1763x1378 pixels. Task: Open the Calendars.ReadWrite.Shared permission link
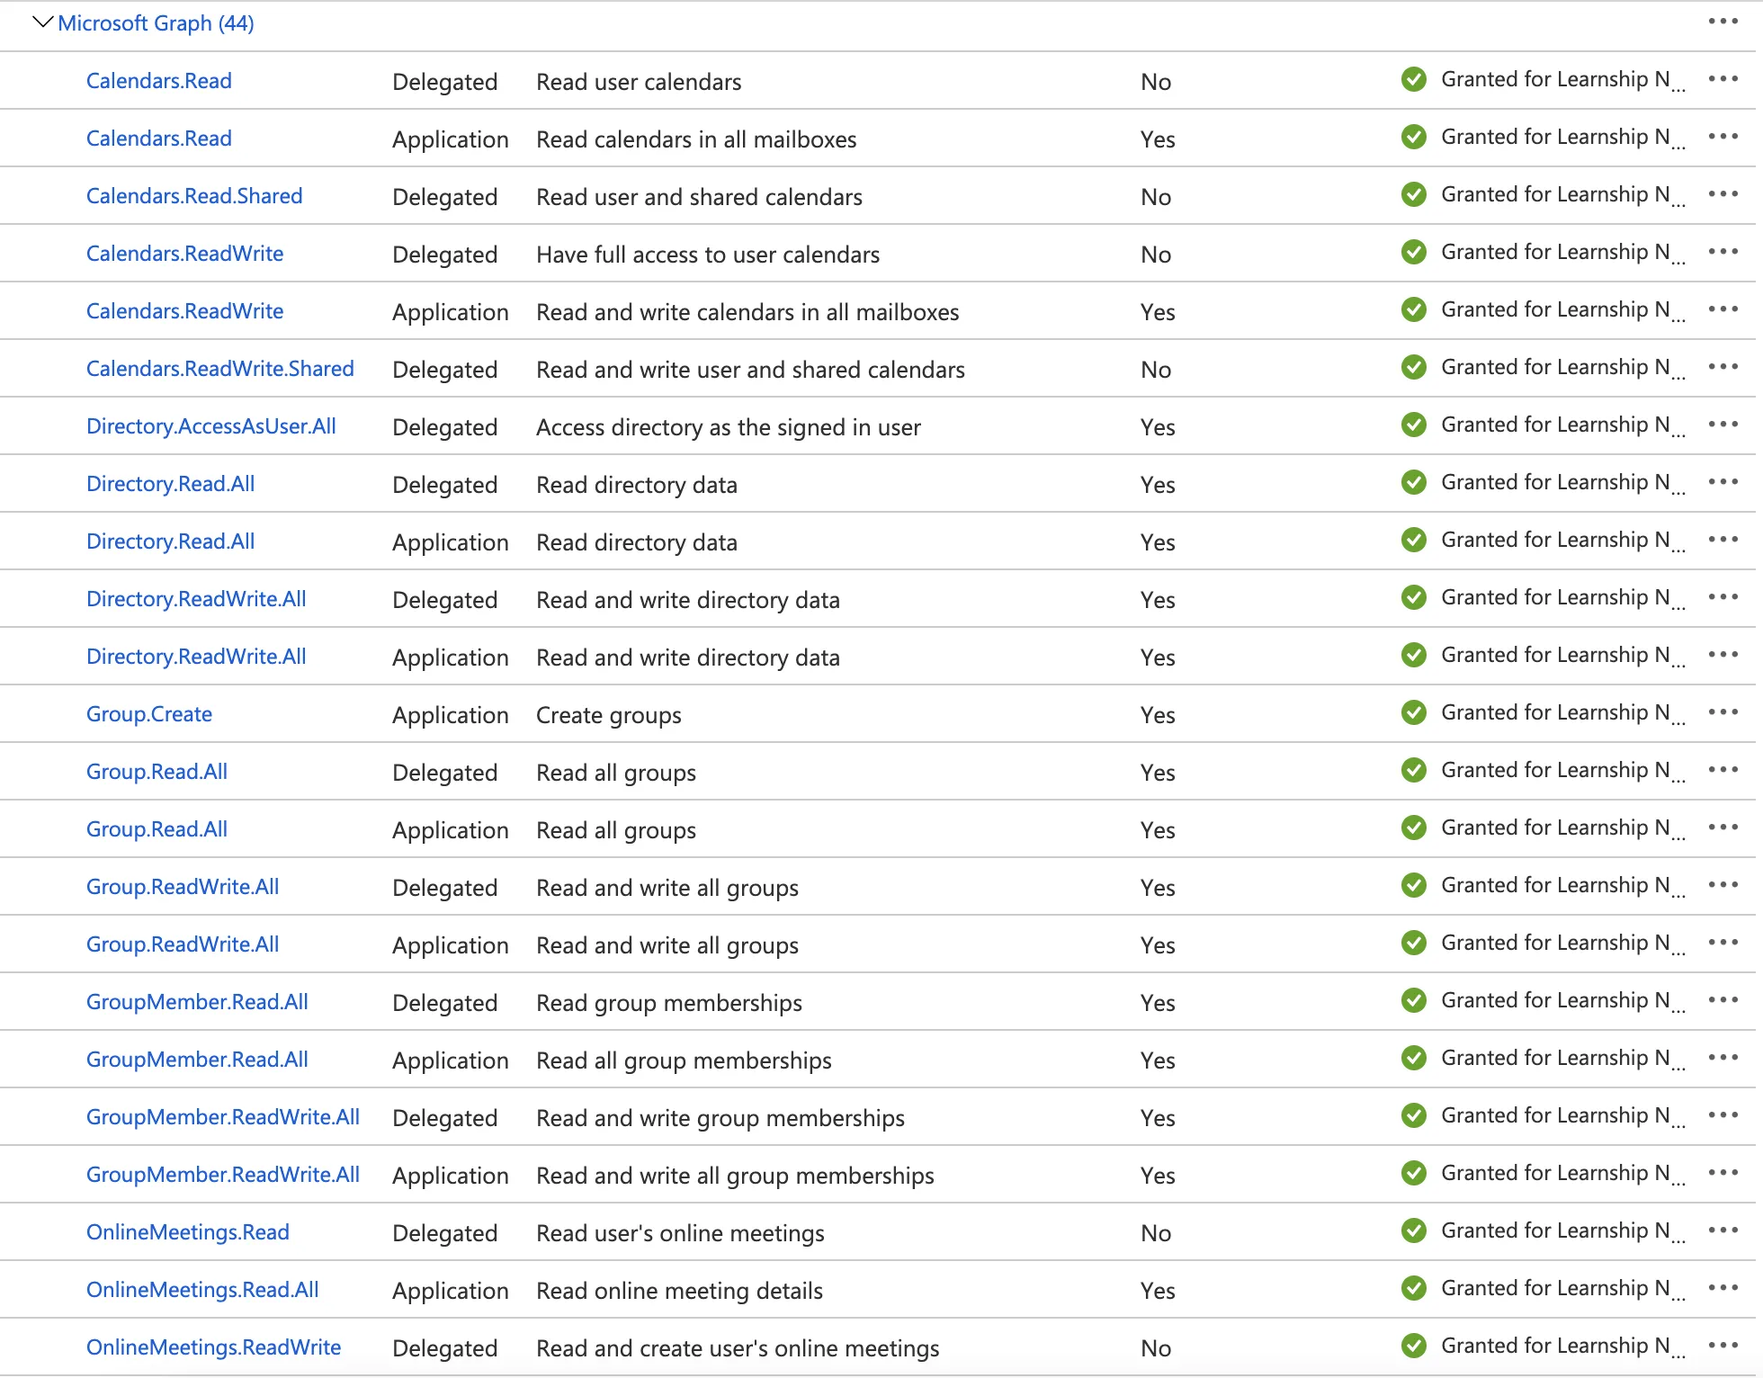(220, 369)
